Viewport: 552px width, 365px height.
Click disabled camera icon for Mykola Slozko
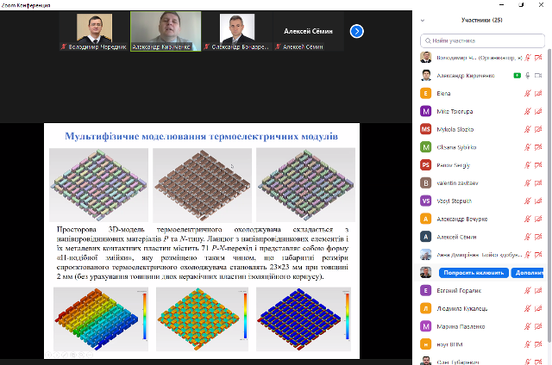539,129
